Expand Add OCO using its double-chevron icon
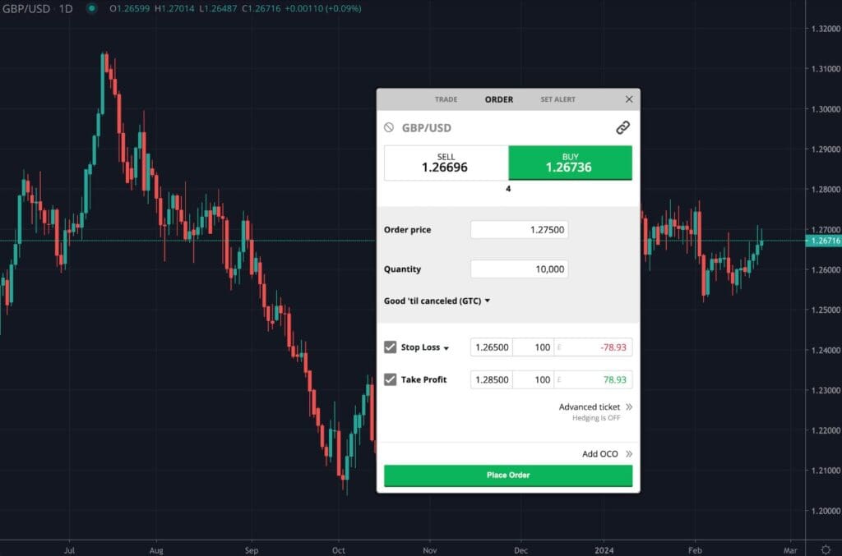 pyautogui.click(x=627, y=453)
